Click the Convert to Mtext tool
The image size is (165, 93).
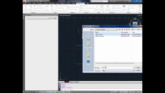(x=61, y=6)
